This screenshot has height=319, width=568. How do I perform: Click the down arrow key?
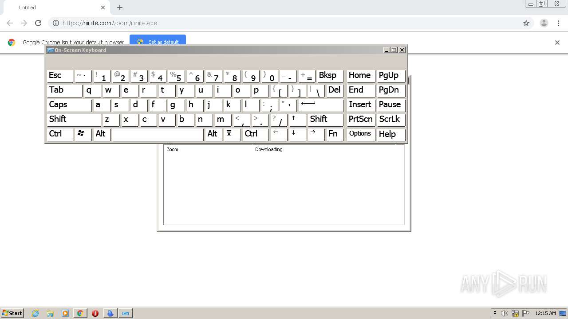pyautogui.click(x=297, y=134)
